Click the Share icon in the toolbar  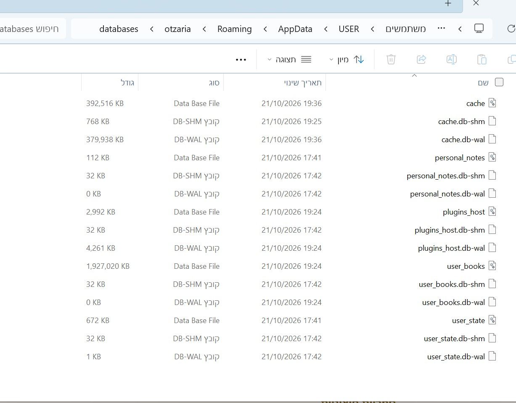421,59
